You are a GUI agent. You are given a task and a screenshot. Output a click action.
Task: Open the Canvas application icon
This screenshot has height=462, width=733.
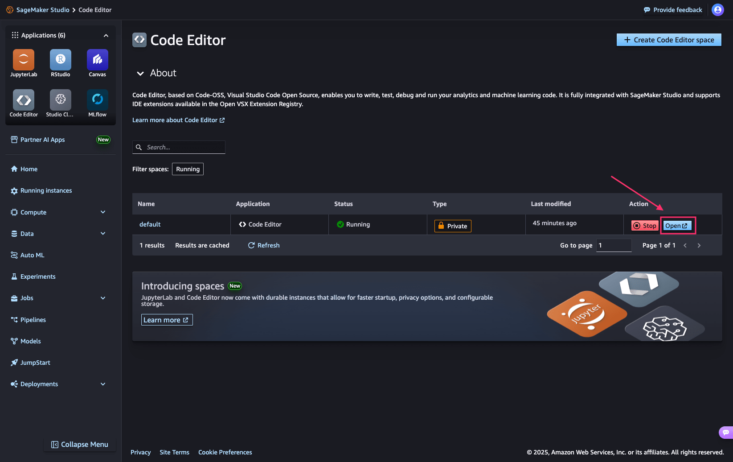click(98, 60)
